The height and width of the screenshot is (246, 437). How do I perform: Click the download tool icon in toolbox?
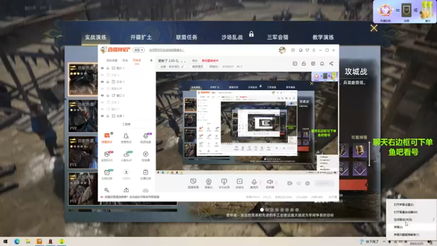click(126, 174)
